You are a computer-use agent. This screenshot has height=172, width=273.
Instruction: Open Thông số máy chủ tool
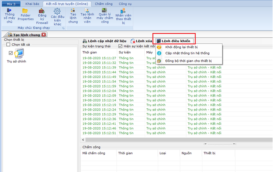9,16
